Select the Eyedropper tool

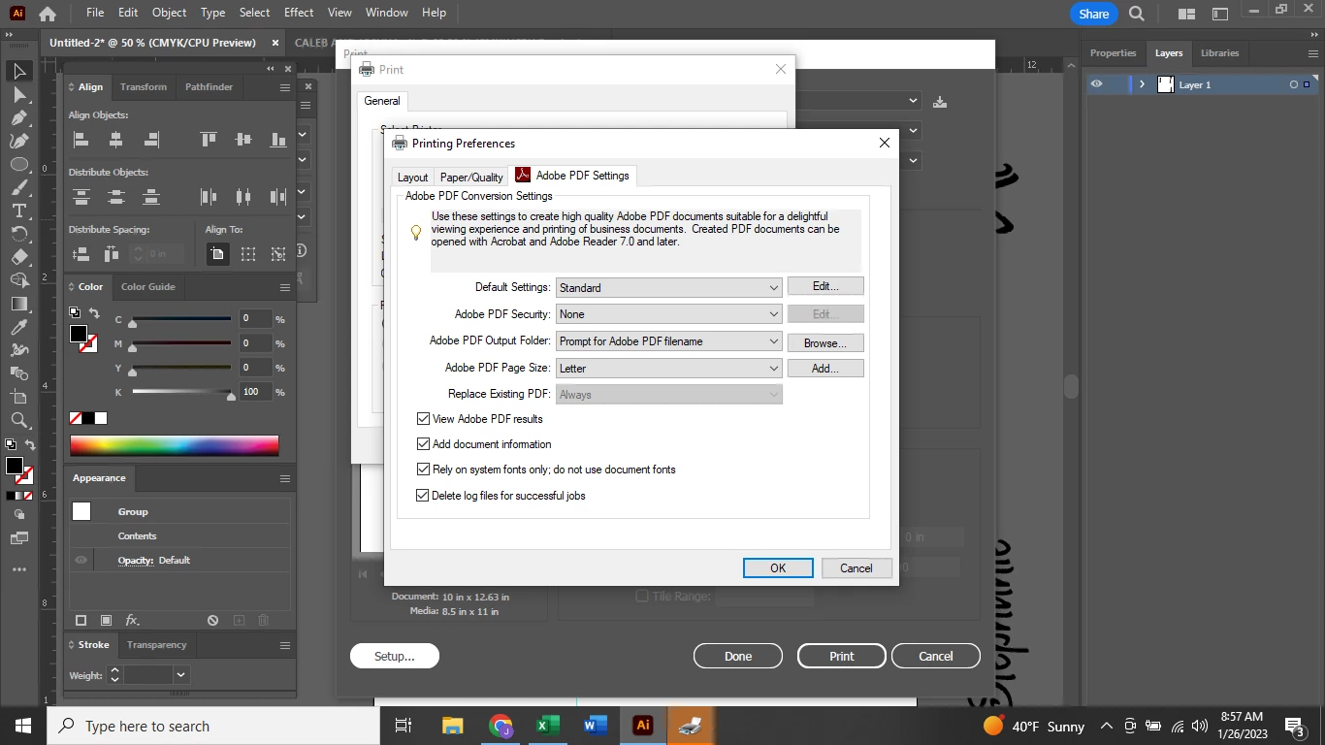[x=18, y=328]
